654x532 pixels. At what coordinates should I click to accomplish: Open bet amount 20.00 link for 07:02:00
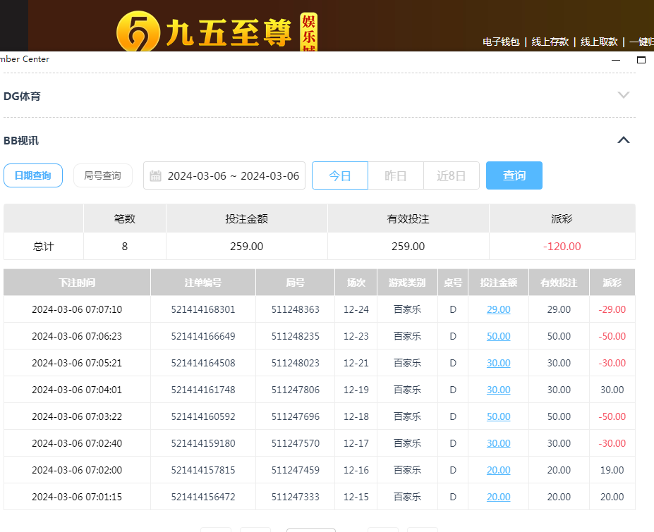498,470
